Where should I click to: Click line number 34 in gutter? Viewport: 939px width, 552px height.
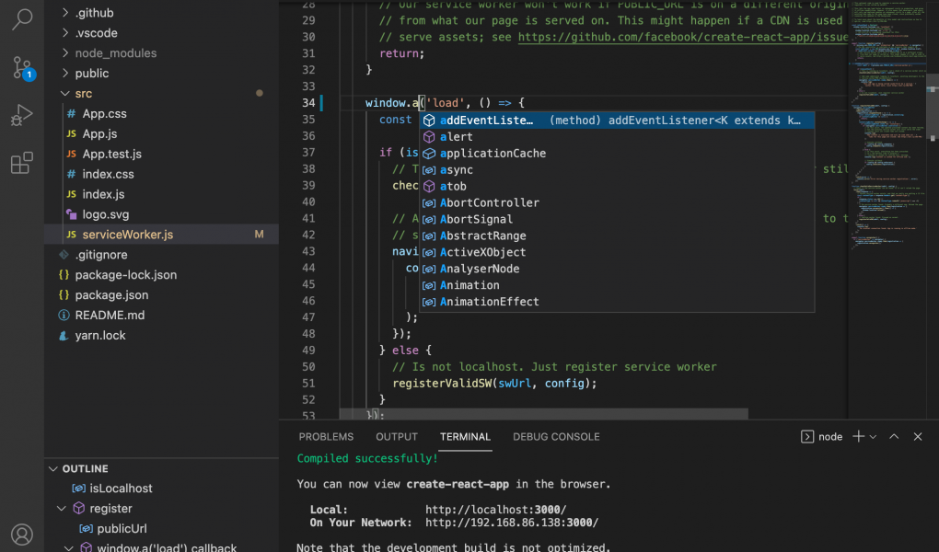308,103
